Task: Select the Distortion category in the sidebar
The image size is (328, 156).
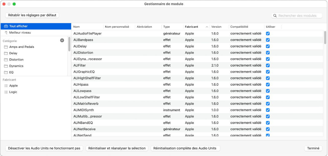Action: 17,59
